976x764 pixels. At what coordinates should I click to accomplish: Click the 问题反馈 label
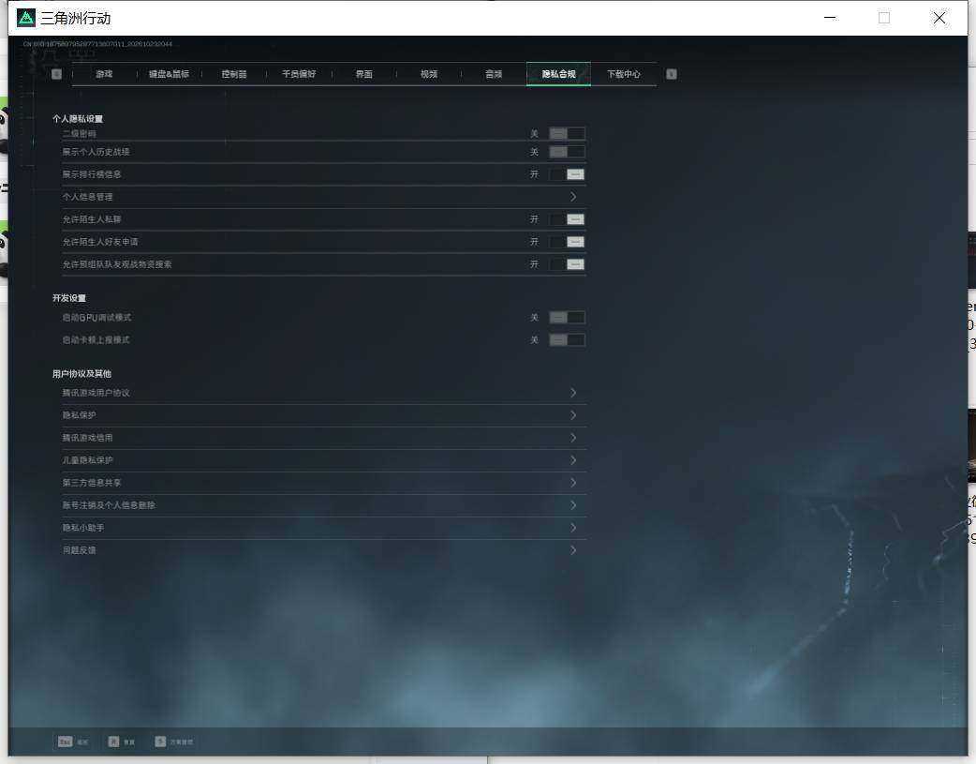(x=79, y=550)
